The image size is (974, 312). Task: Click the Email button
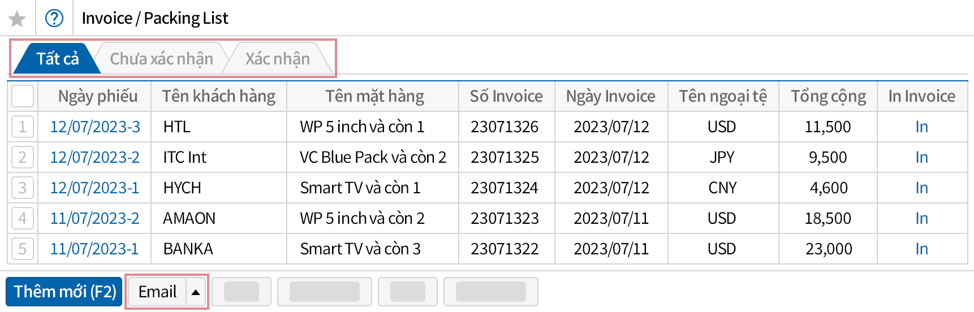157,292
